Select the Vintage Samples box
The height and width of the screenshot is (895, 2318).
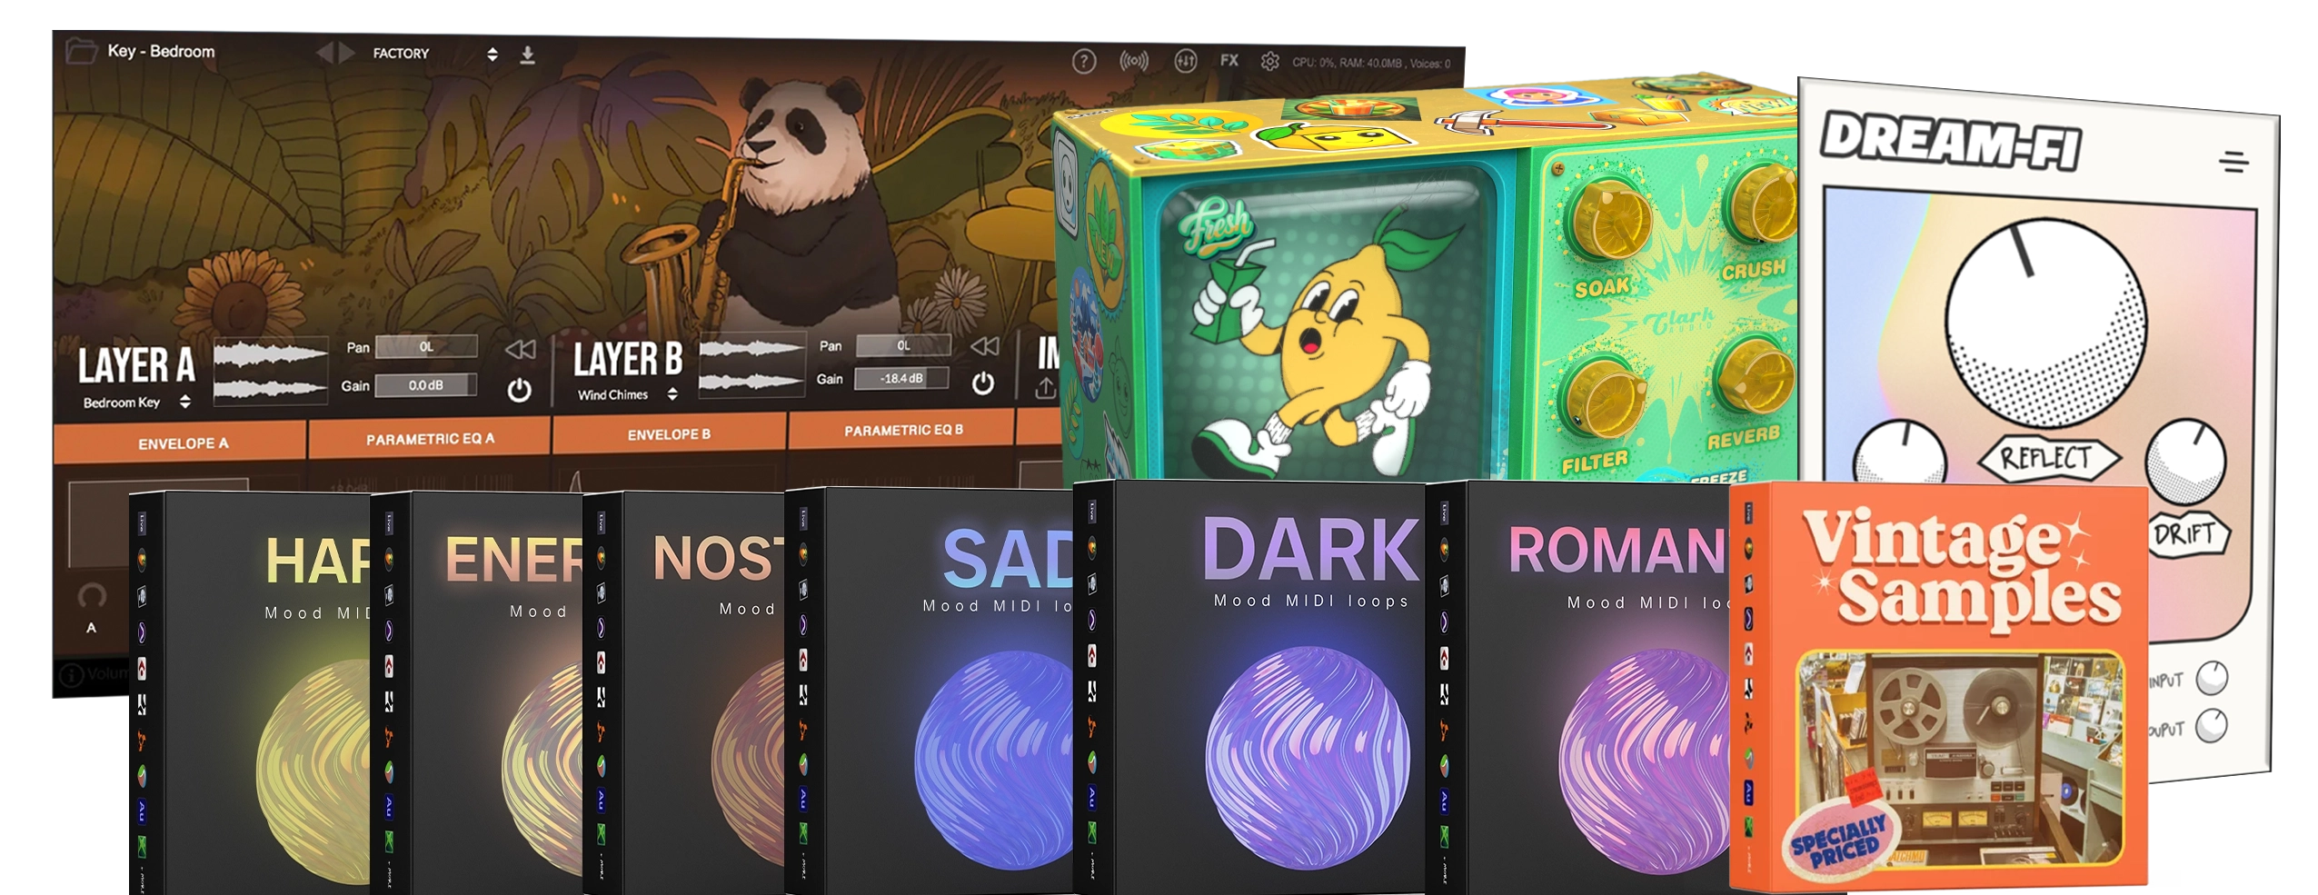1939,687
